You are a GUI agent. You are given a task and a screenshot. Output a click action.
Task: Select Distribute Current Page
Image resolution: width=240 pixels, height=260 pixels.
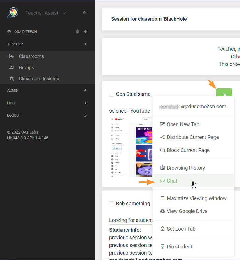tap(193, 137)
